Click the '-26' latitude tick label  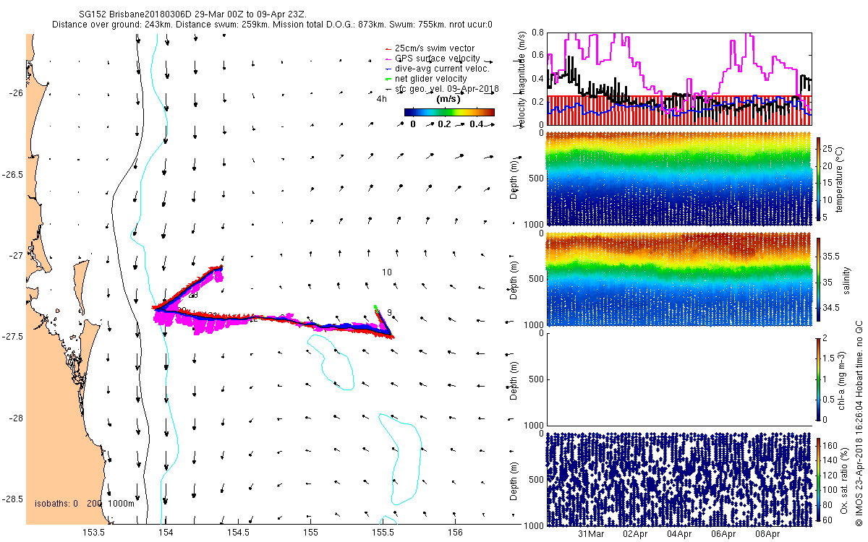coord(16,93)
